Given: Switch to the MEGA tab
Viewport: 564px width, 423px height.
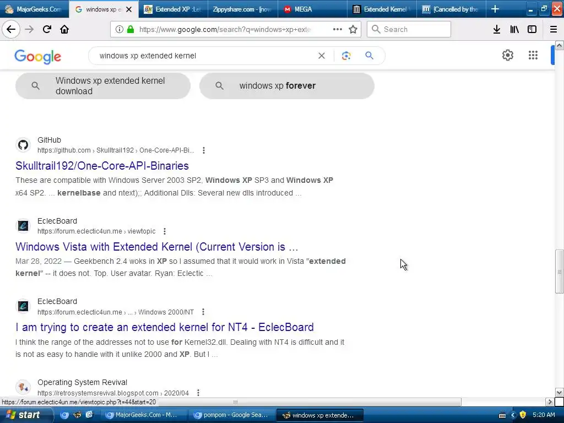Looking at the screenshot, I should 312,9.
